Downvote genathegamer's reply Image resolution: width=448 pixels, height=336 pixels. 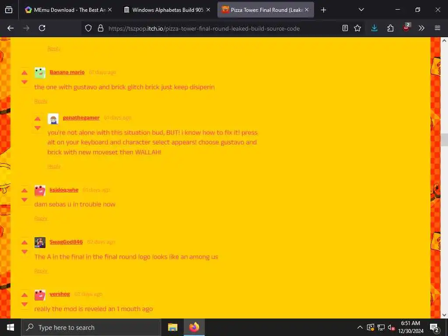pos(38,128)
